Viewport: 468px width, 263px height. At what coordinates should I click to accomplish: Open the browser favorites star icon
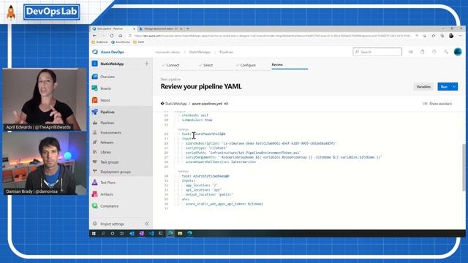click(x=434, y=36)
